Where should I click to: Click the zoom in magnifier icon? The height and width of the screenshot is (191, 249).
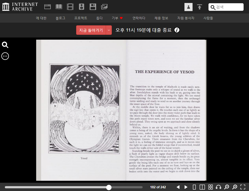pos(235,187)
